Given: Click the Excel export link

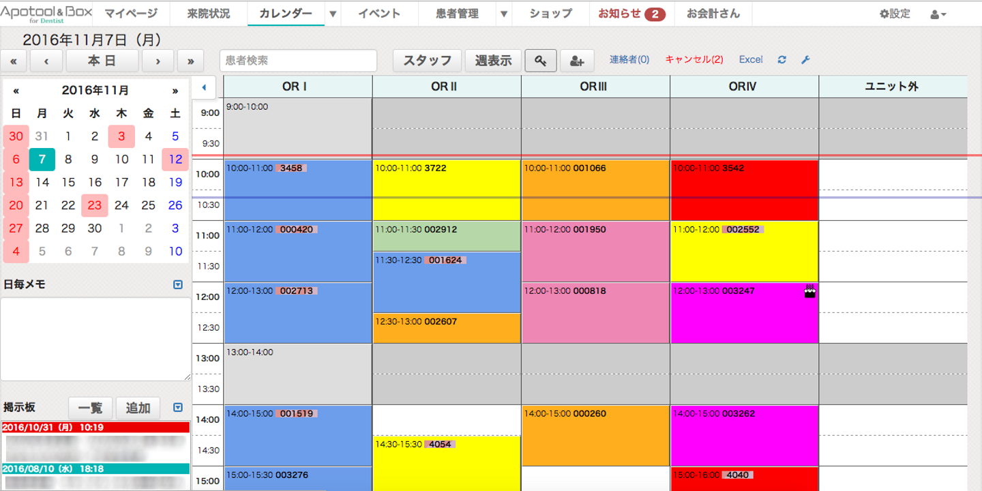Looking at the screenshot, I should 751,60.
